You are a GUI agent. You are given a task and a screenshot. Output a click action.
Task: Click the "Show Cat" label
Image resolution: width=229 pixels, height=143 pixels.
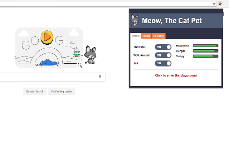pyautogui.click(x=140, y=47)
